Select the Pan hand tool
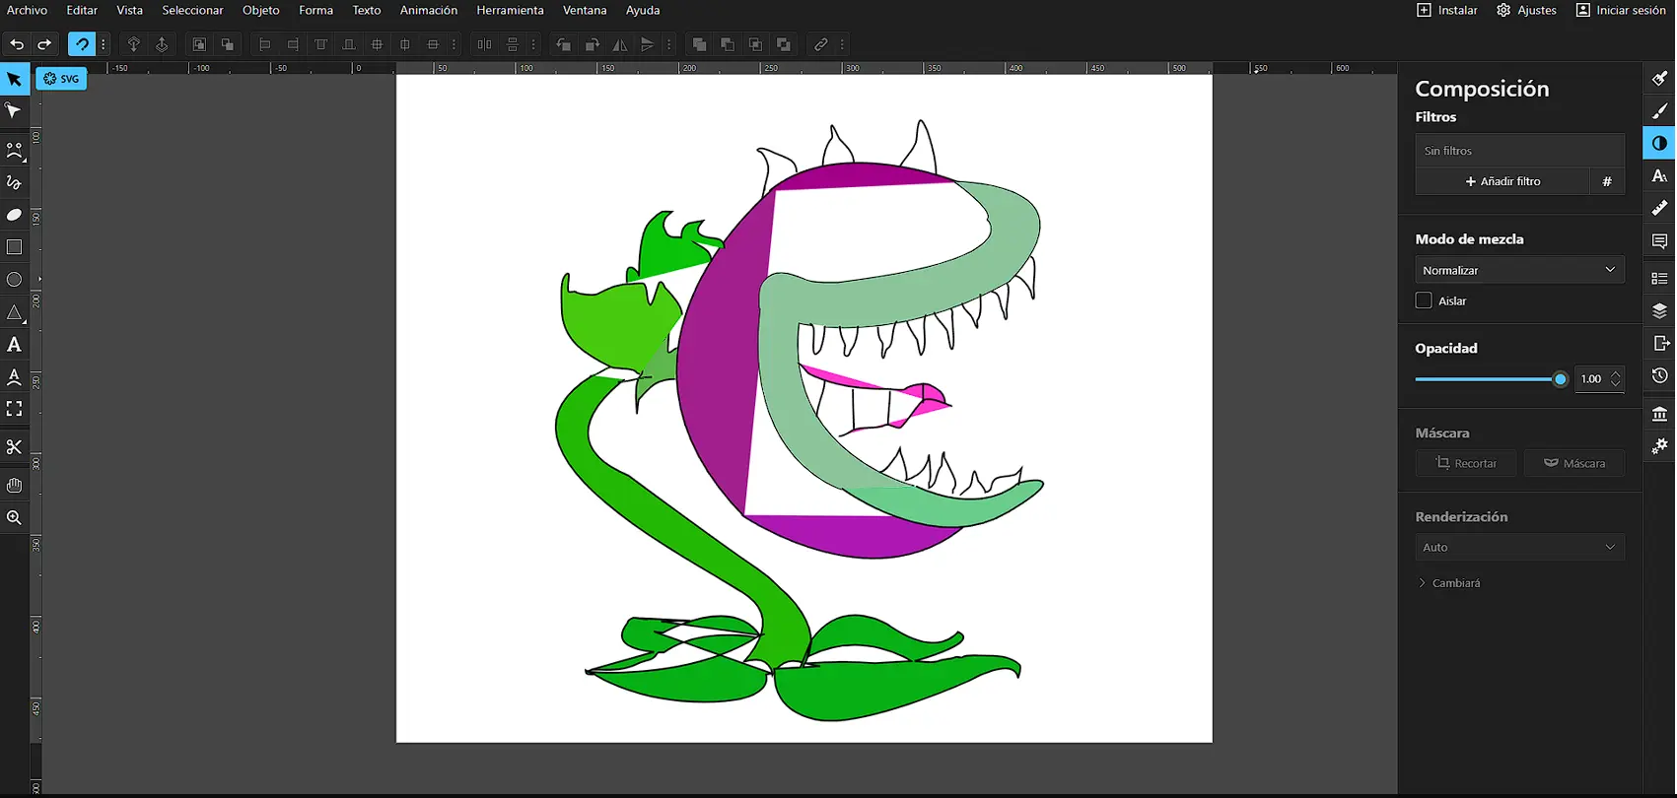 [x=14, y=485]
